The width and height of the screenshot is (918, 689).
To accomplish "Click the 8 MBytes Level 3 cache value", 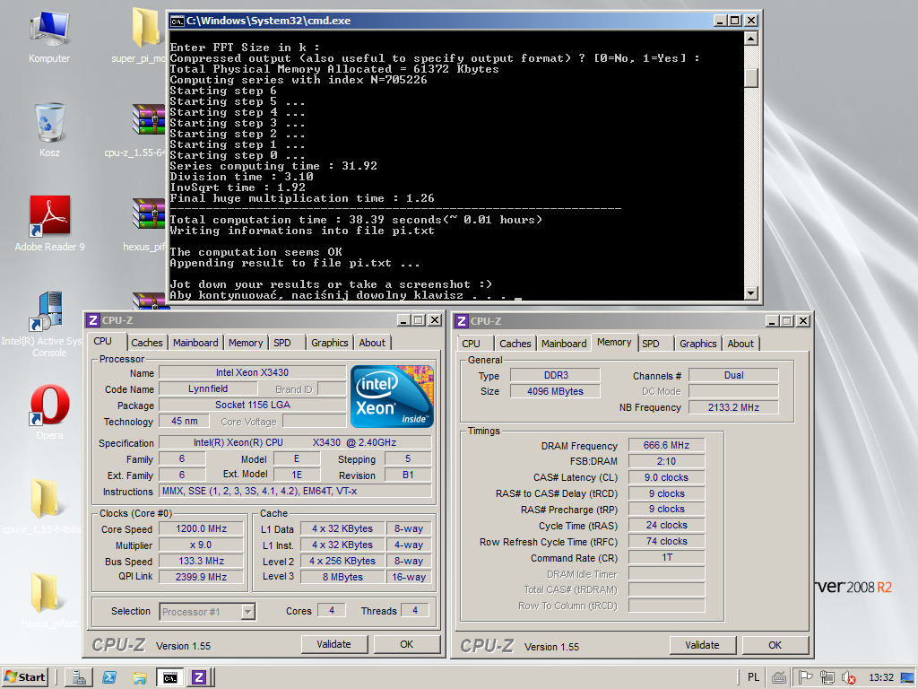I will click(342, 577).
